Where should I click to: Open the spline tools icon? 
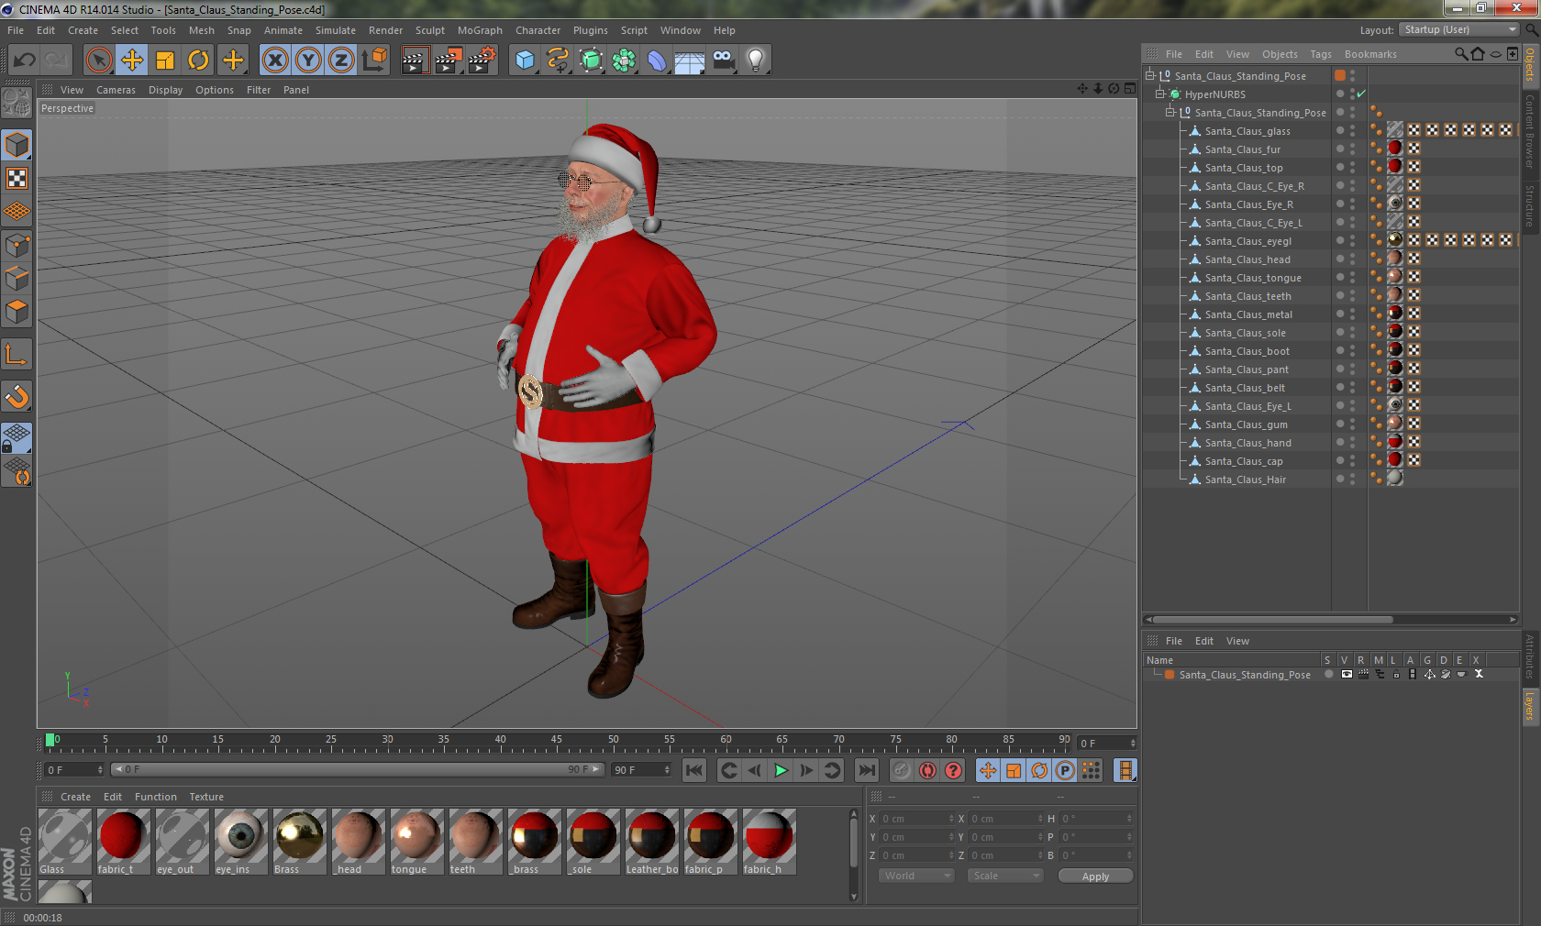click(558, 61)
